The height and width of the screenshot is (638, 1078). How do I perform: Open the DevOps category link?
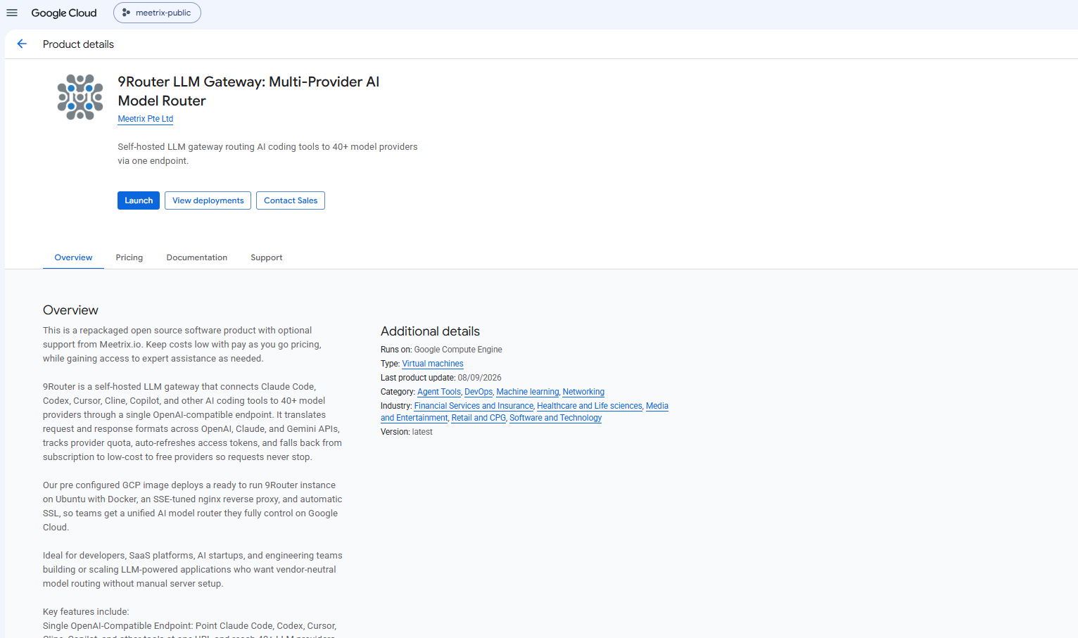[478, 392]
